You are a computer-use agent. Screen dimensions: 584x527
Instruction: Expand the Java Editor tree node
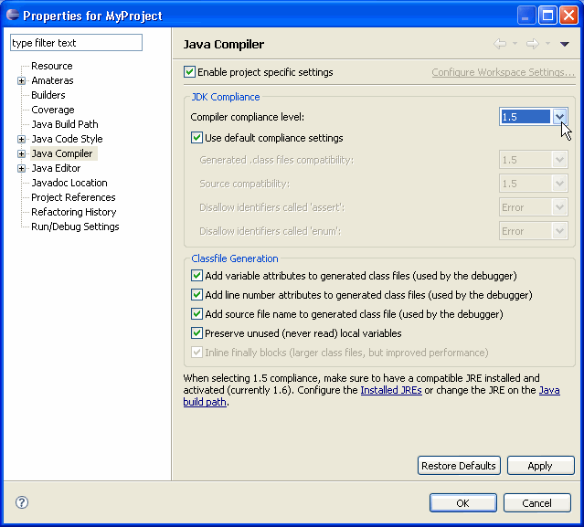click(21, 168)
